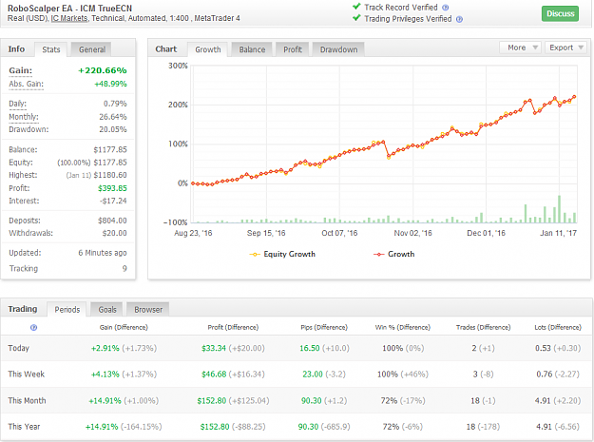This screenshot has width=594, height=442.
Task: Click Today's pips value 16.50
Action: point(310,348)
